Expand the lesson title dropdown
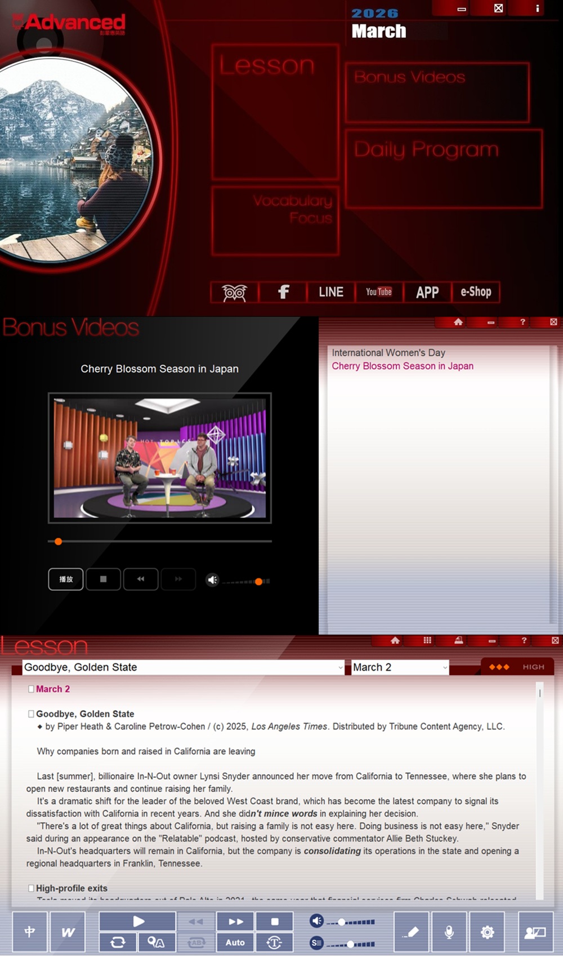 (x=340, y=667)
